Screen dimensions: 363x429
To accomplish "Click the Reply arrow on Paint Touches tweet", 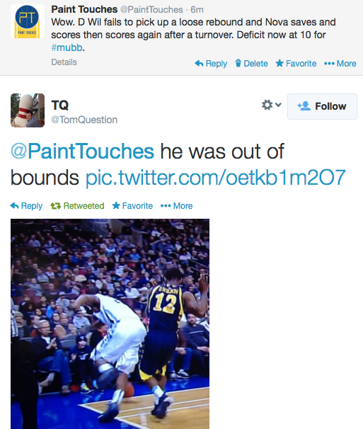I will pyautogui.click(x=211, y=64).
